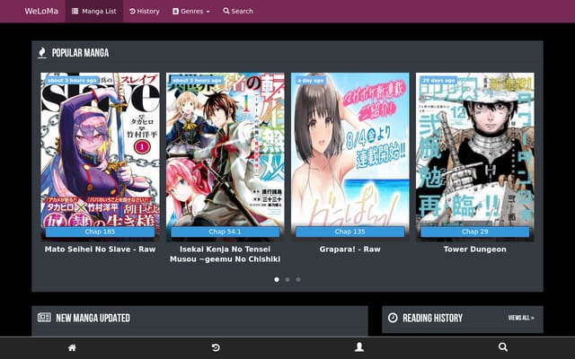Open the History menu item
Screen dimensions: 575x359
145,11
